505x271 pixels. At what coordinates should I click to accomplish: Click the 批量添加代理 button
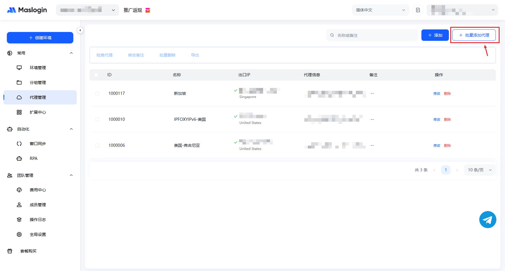(474, 35)
